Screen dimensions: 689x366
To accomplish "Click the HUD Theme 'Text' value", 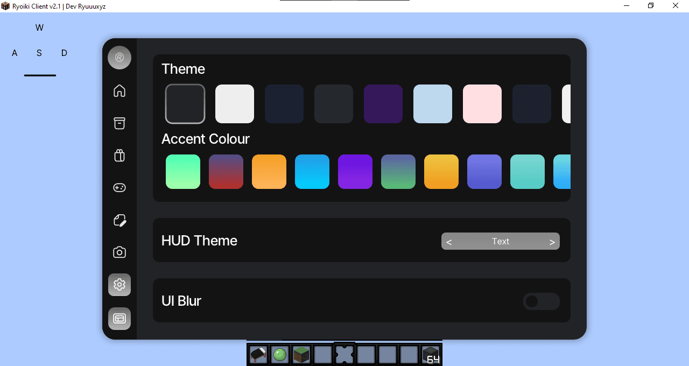I will (501, 242).
